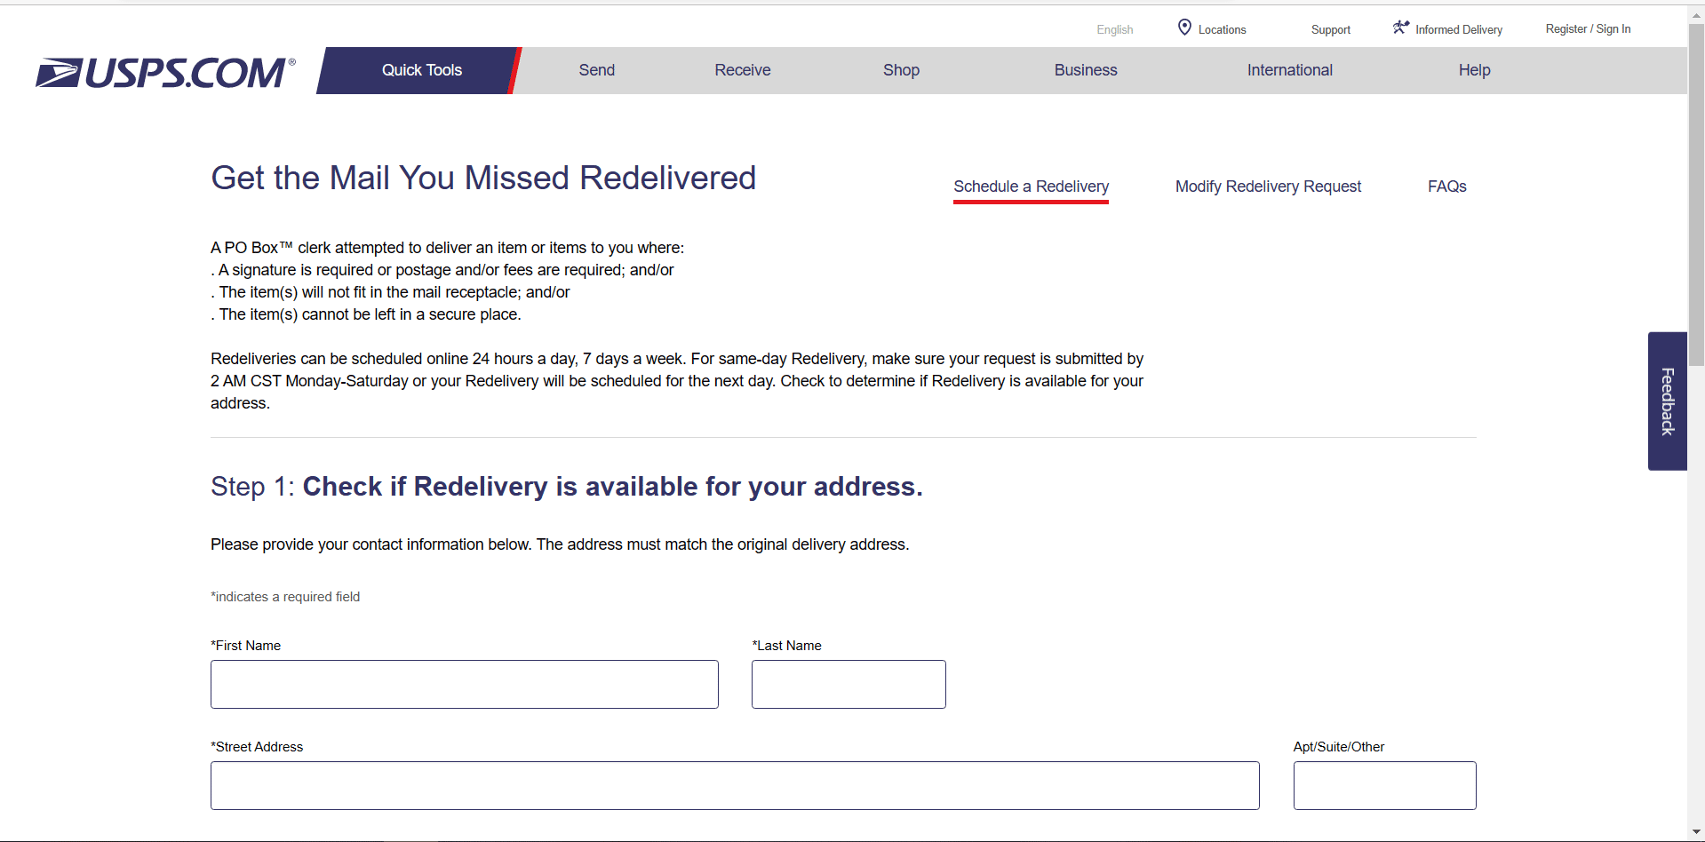Image resolution: width=1705 pixels, height=842 pixels.
Task: Switch to the FAQs tab
Action: (x=1446, y=187)
